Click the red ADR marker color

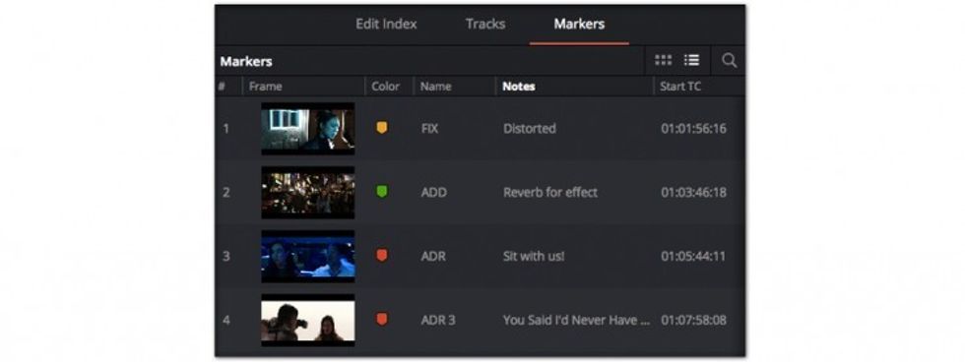(382, 255)
